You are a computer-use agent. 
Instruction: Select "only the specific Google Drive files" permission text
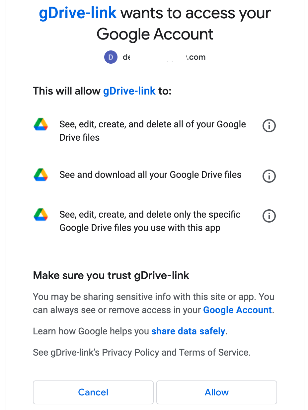click(150, 221)
